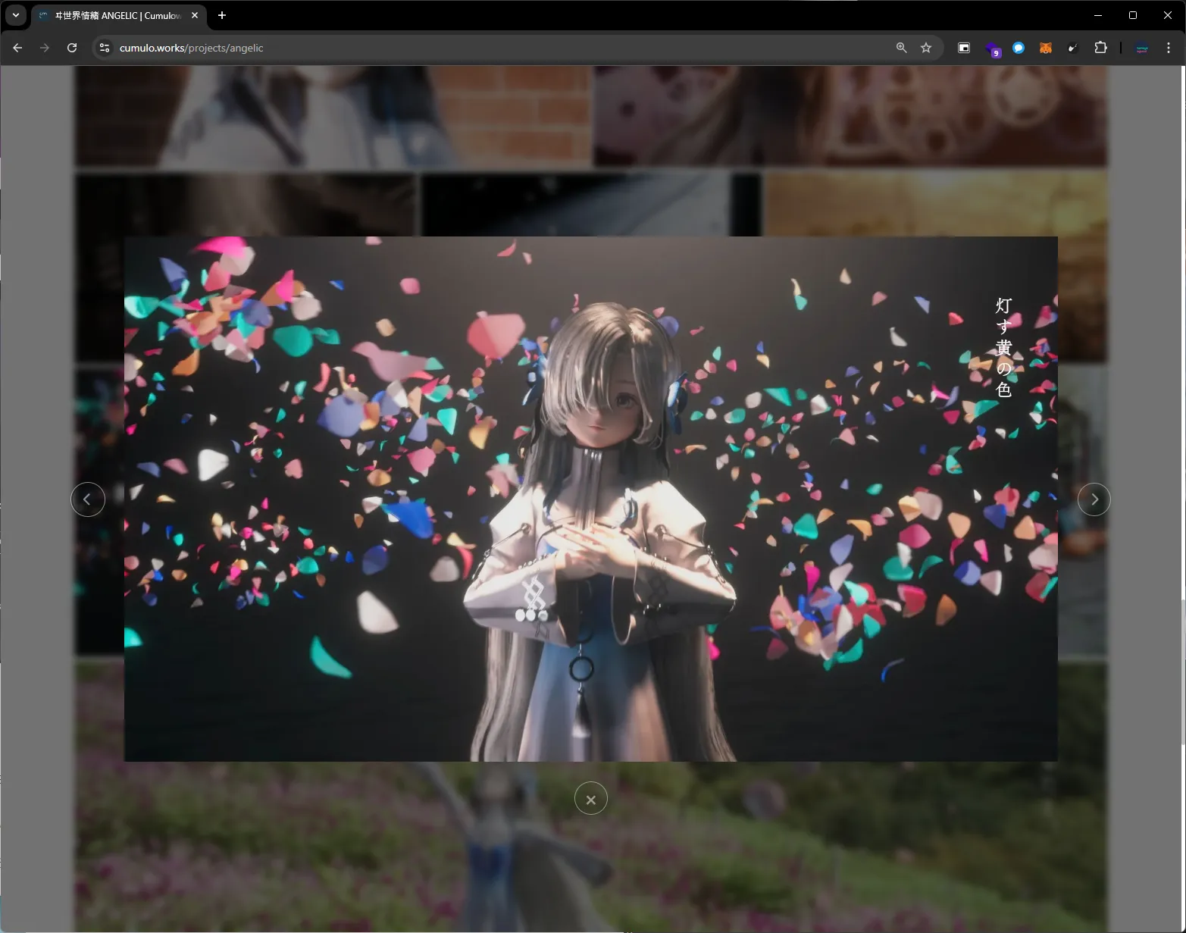Click the MetaMask fox extension icon

pyautogui.click(x=1045, y=48)
